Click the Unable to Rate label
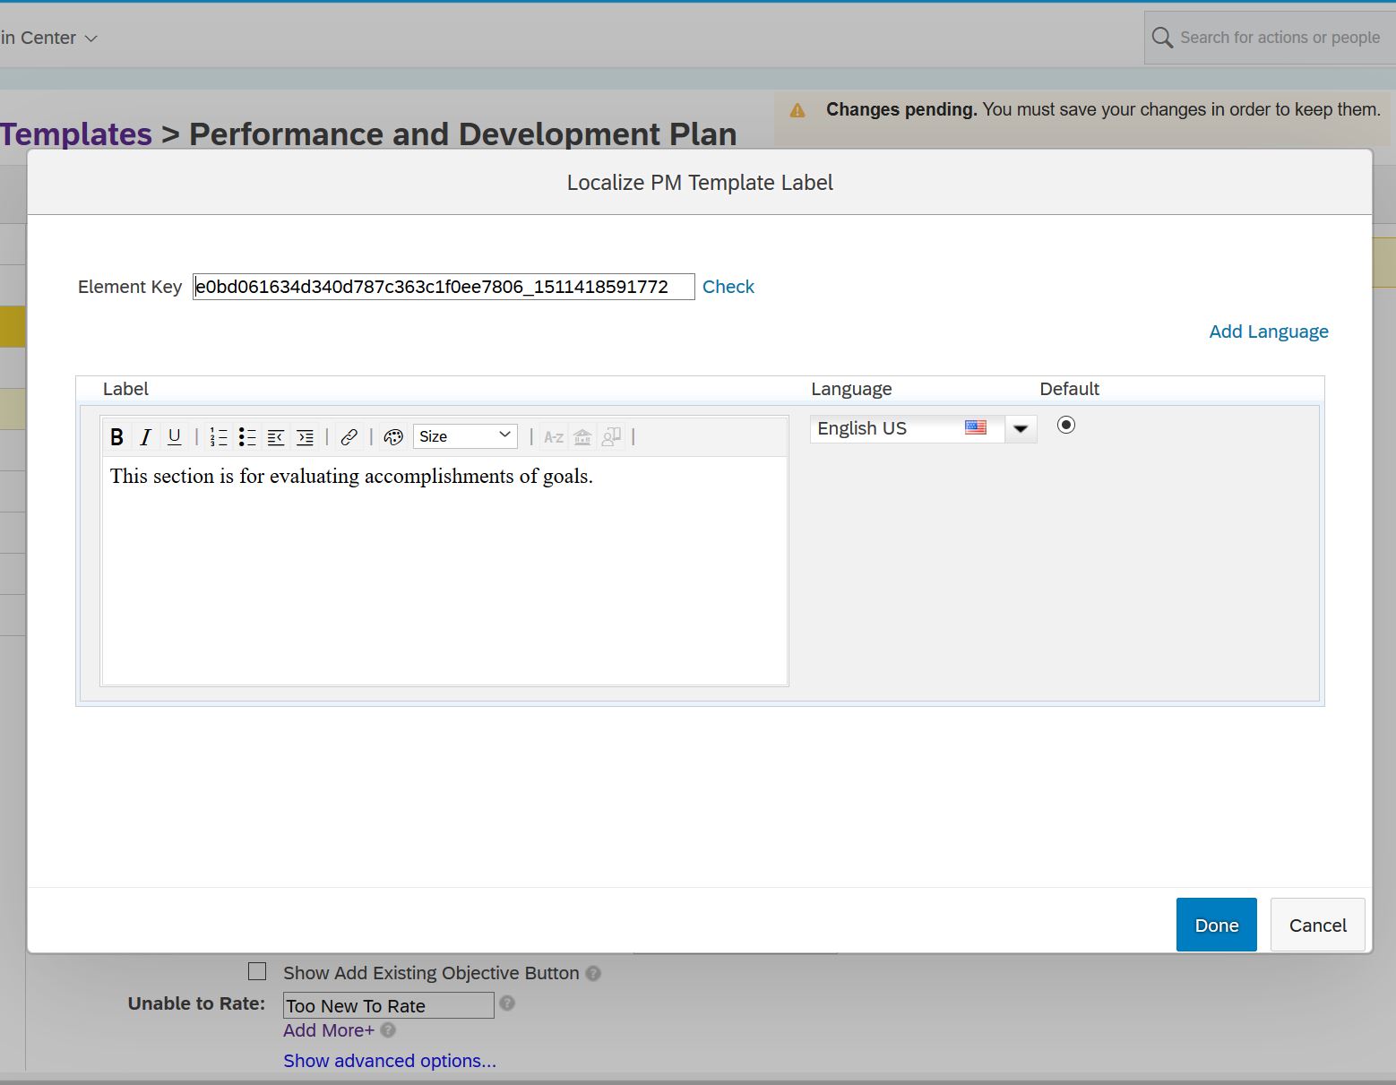1396x1085 pixels. tap(196, 1003)
